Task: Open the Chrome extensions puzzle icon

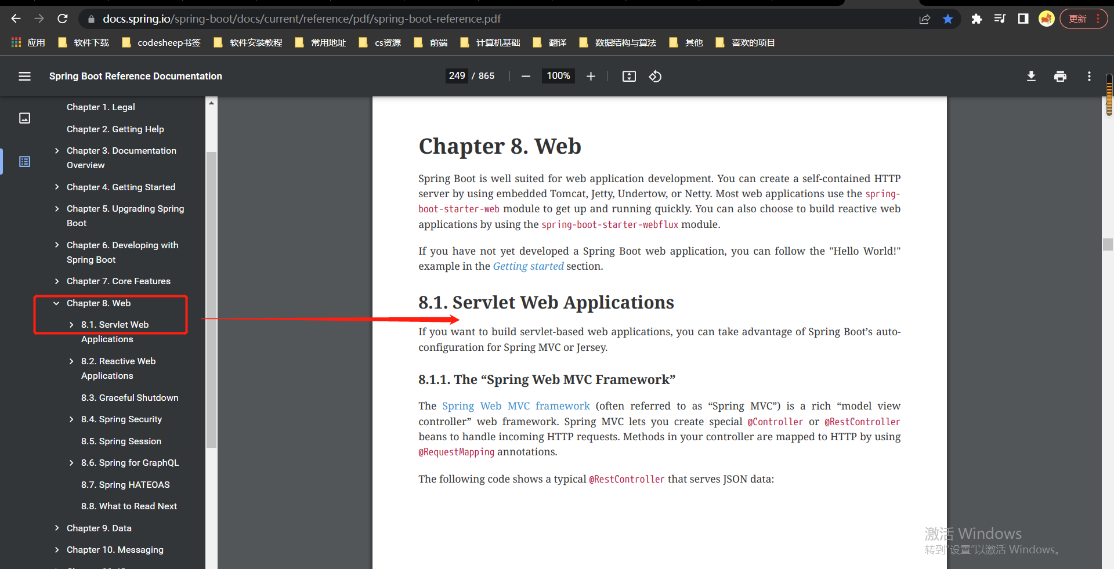Action: 976,19
